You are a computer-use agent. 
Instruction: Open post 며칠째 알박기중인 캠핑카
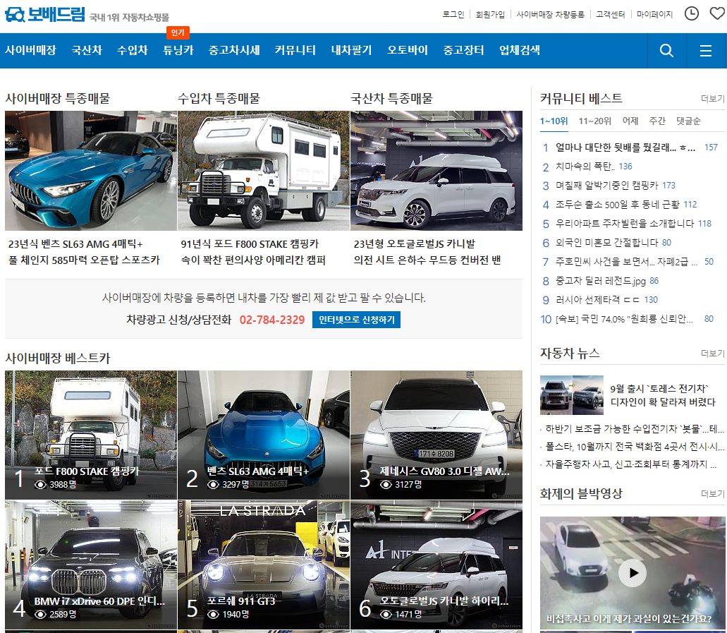coord(606,186)
